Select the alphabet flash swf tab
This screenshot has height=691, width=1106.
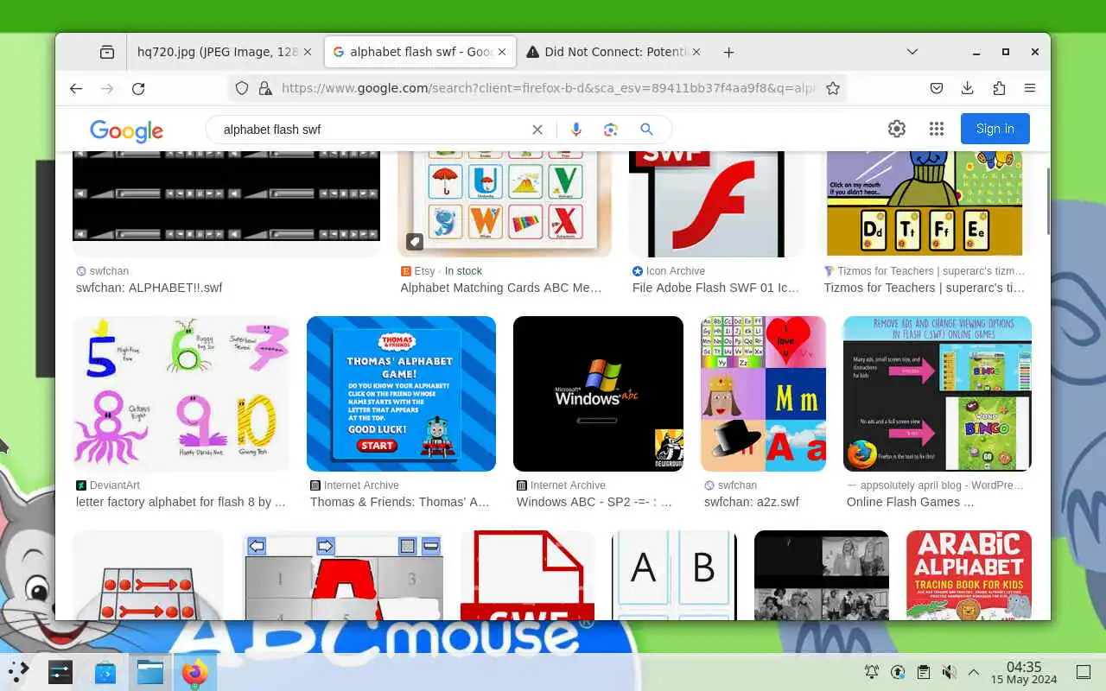click(x=421, y=52)
